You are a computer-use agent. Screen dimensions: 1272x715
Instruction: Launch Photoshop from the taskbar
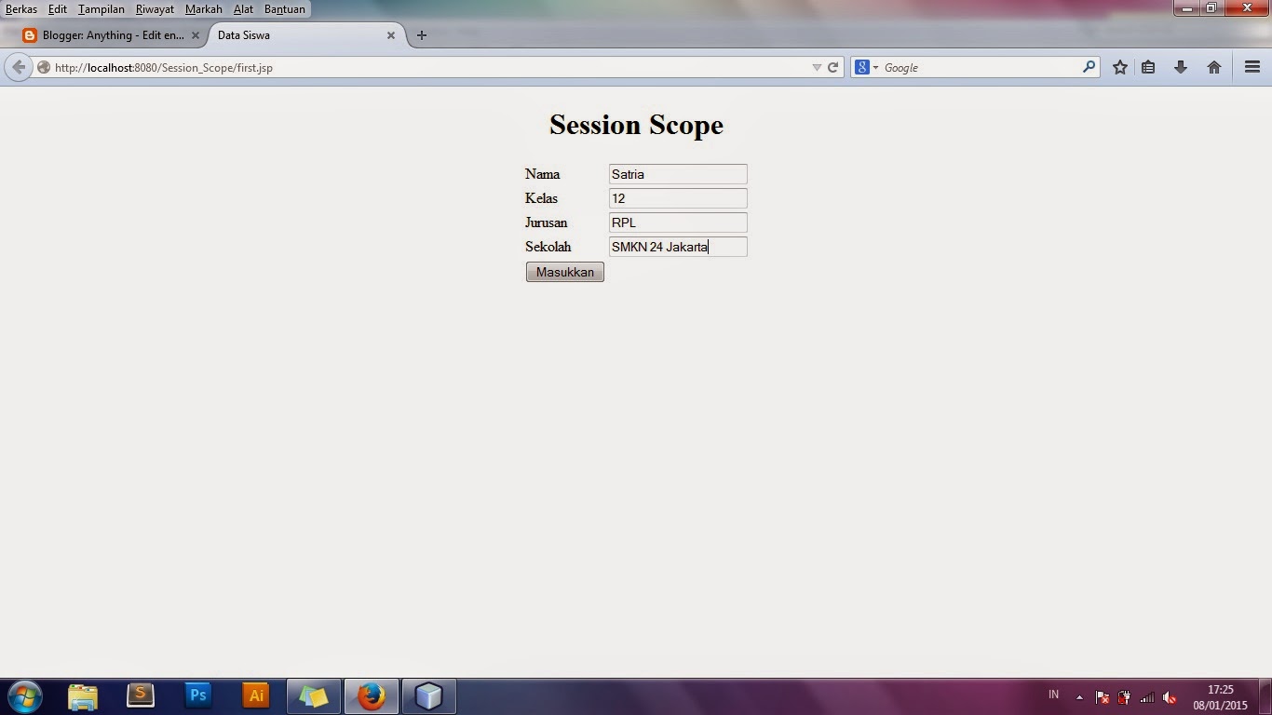tap(197, 695)
